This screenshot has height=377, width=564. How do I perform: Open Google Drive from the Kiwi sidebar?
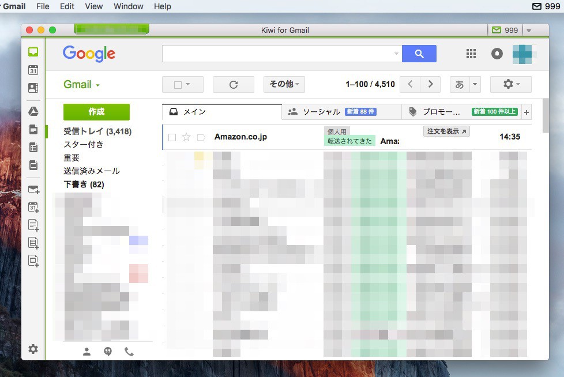pyautogui.click(x=33, y=111)
